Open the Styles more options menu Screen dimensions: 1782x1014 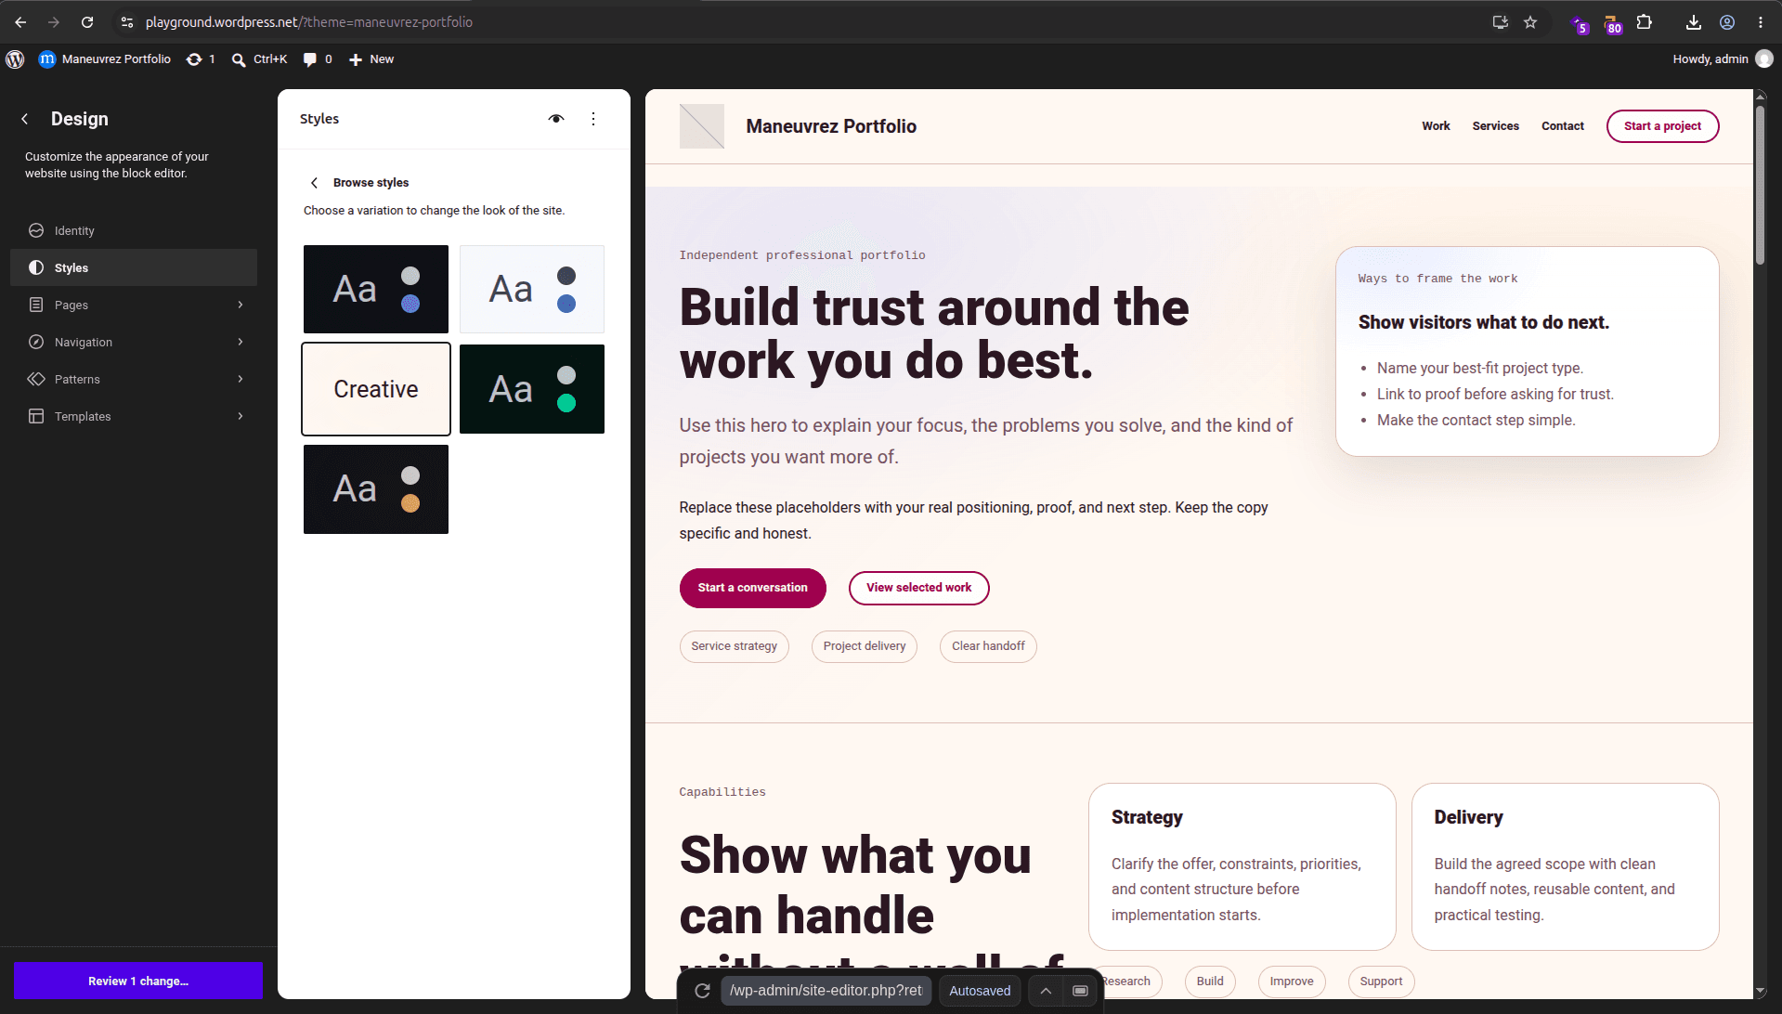click(593, 119)
